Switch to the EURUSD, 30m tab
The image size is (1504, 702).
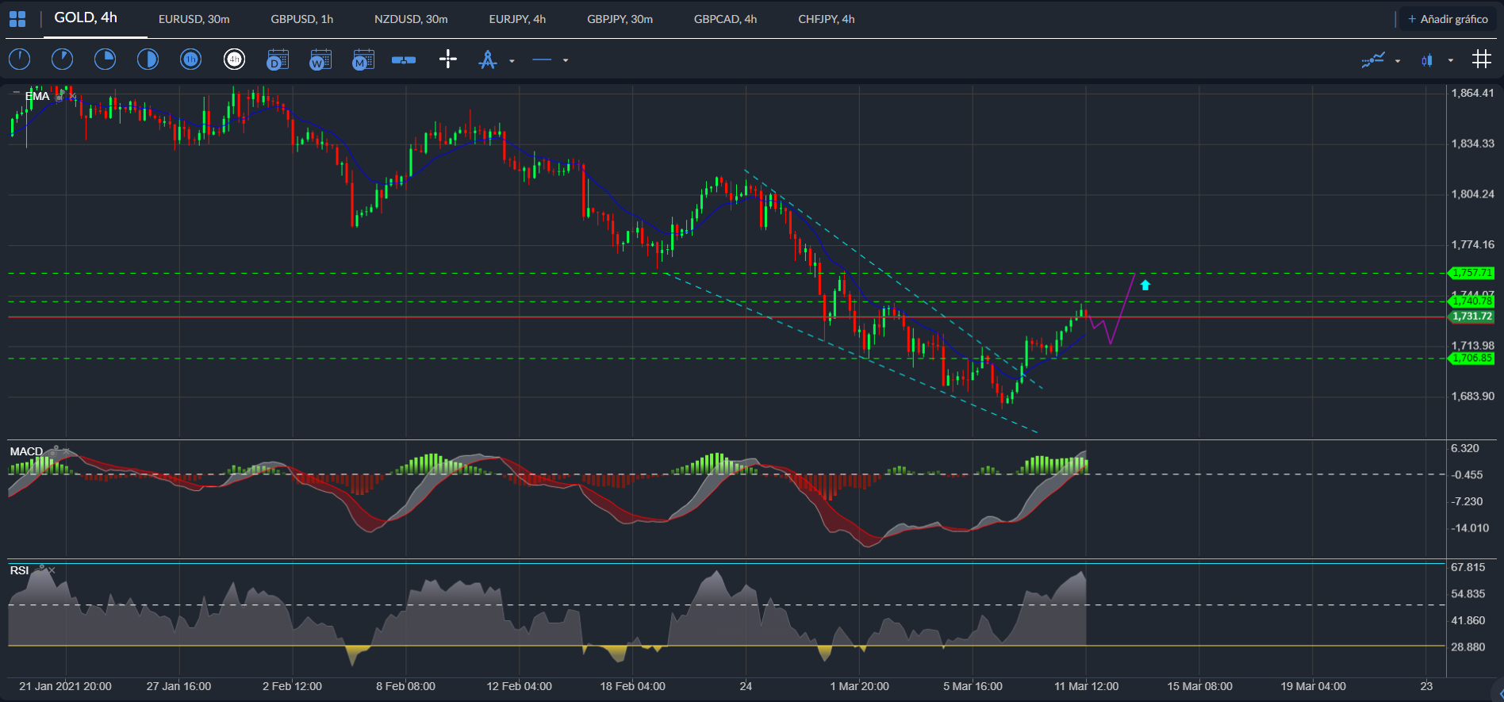[x=194, y=19]
